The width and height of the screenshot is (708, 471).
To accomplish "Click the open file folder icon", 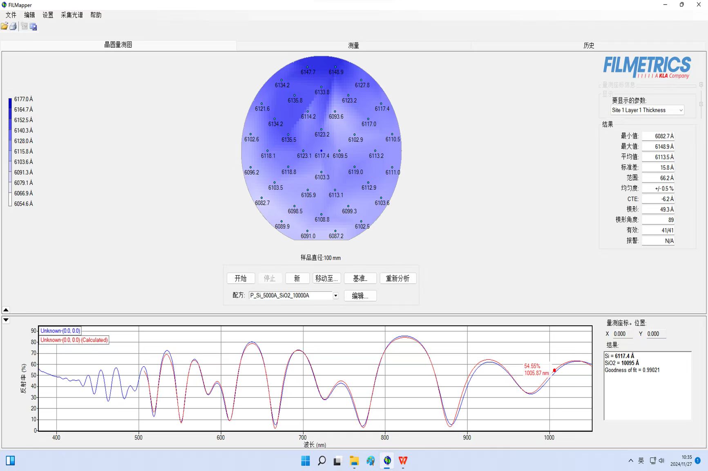I will (4, 27).
